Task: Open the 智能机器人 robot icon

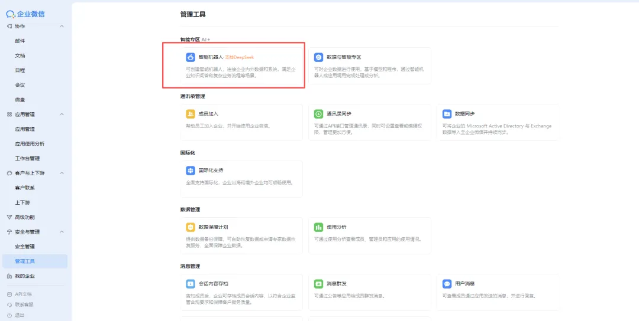Action: [191, 57]
